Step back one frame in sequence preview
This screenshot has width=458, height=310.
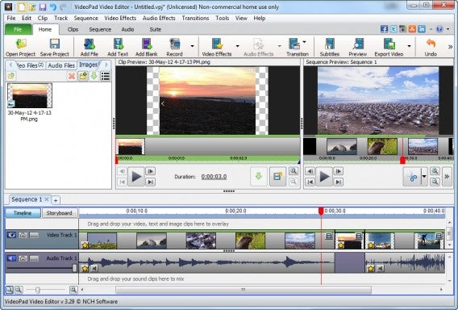coord(310,171)
